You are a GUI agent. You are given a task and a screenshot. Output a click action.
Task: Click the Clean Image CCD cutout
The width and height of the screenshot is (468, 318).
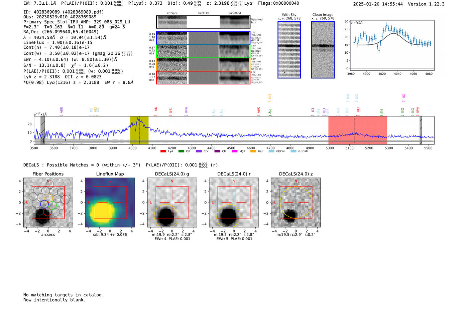pyautogui.click(x=323, y=50)
